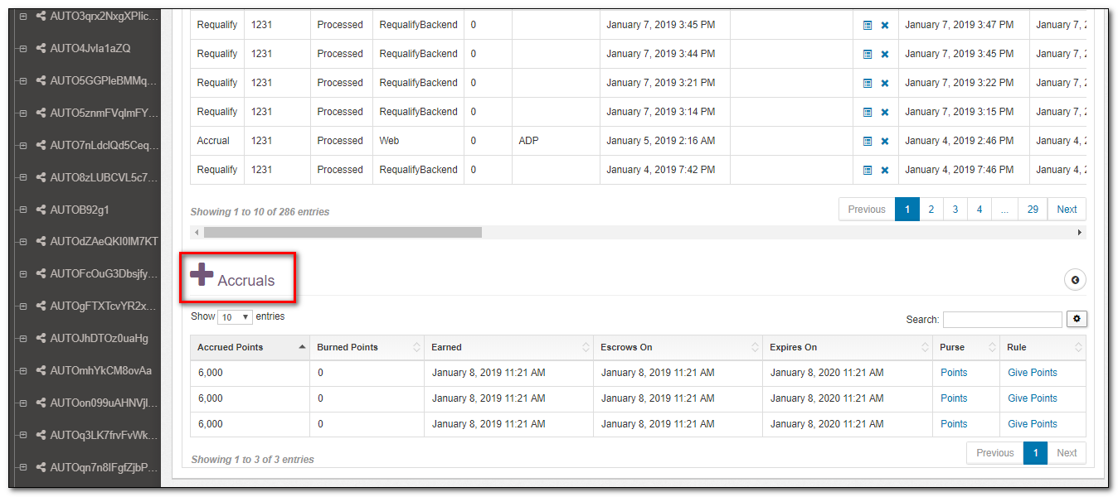The width and height of the screenshot is (1118, 497).
Task: Open the details icon for the ADP Accrual row
Action: tap(868, 141)
